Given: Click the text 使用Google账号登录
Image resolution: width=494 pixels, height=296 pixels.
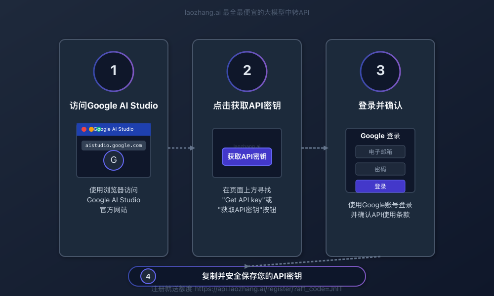Looking at the screenshot, I should pyautogui.click(x=380, y=205).
